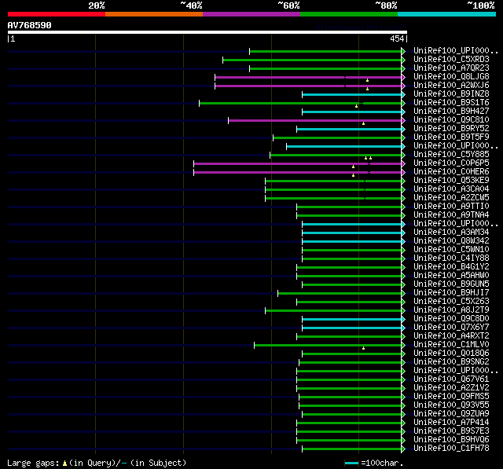The height and width of the screenshot is (469, 503).
Task: Click the arrowhead ending the C1FH78 alignment
Action: tap(403, 449)
